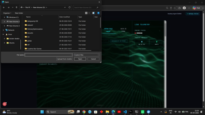205x115 pixels.
Task: Show hidden system tray icons
Action: 161,112
